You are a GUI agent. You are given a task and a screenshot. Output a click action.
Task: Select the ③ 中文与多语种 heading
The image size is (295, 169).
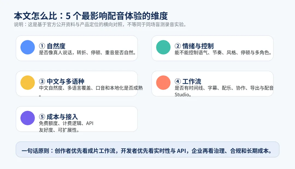coord(61,81)
